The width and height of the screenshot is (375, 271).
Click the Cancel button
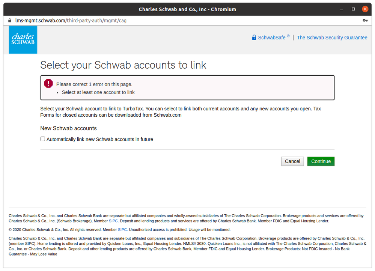coord(292,161)
